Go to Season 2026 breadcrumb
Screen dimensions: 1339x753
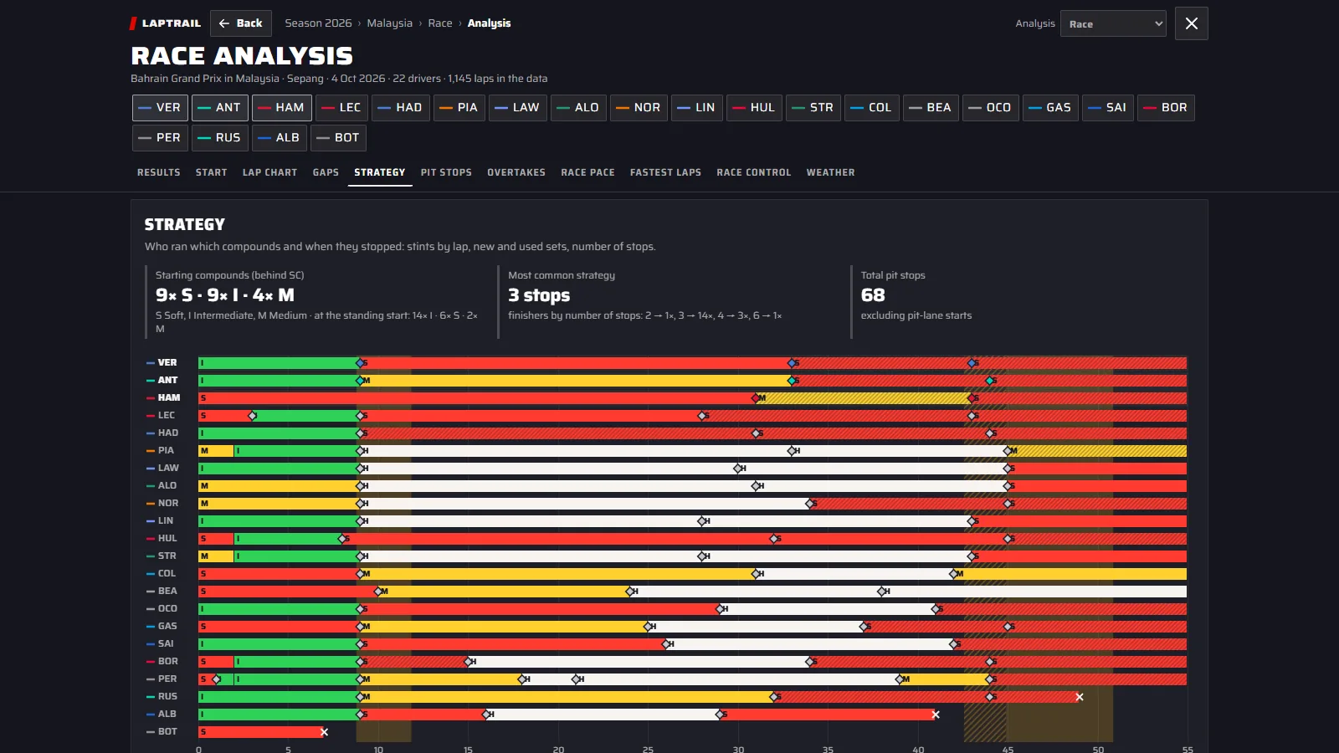click(x=318, y=23)
